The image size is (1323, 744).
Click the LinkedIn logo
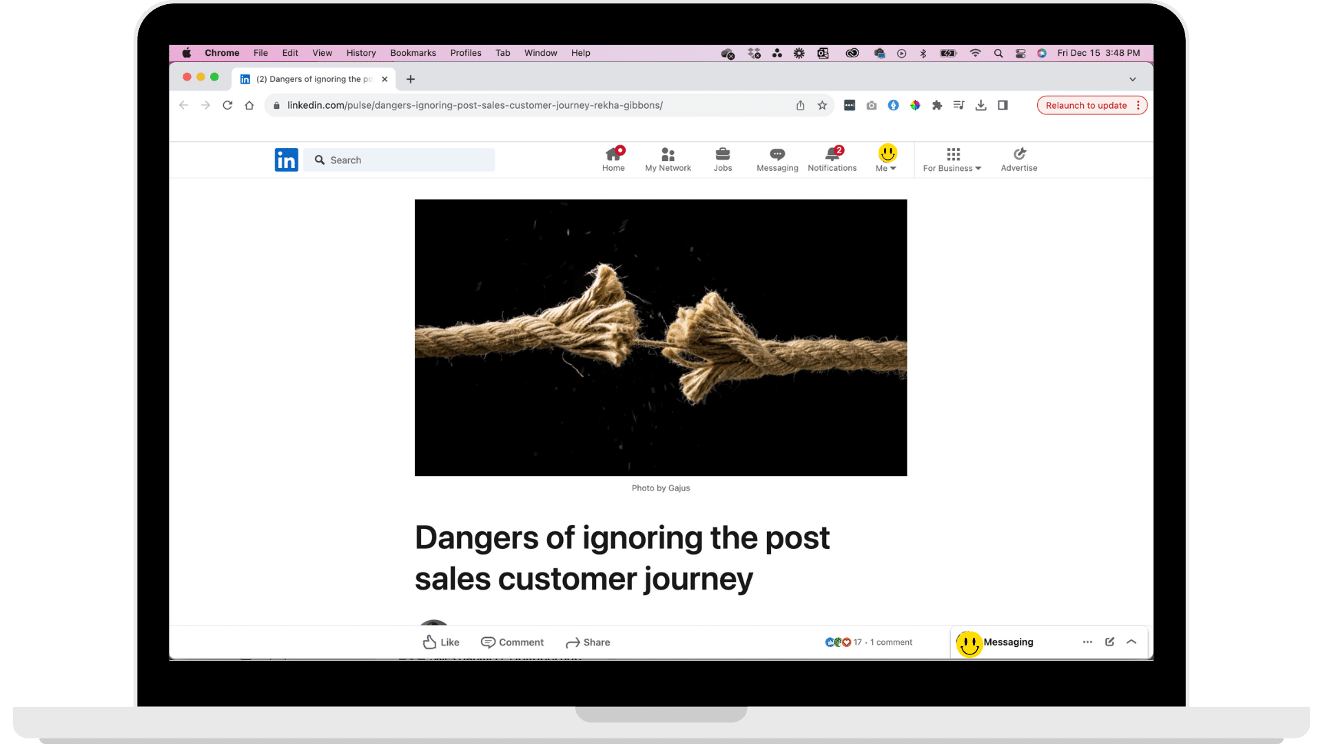pyautogui.click(x=286, y=160)
